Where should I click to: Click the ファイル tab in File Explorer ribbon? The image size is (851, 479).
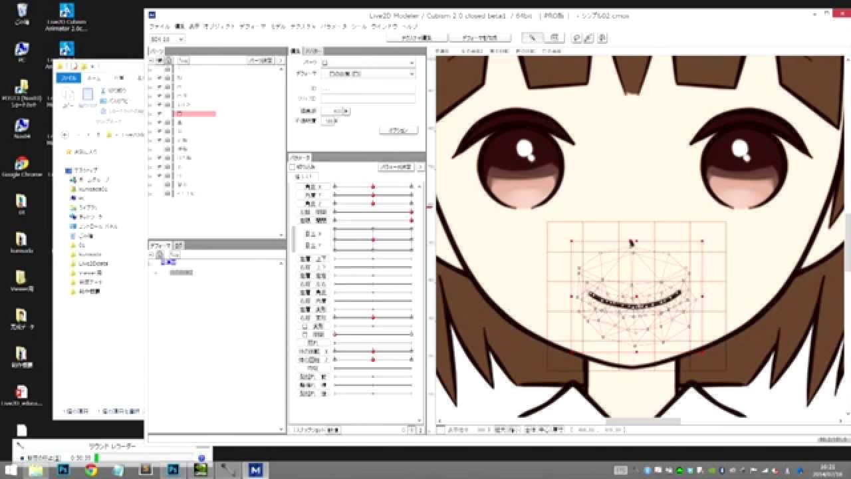click(x=68, y=78)
